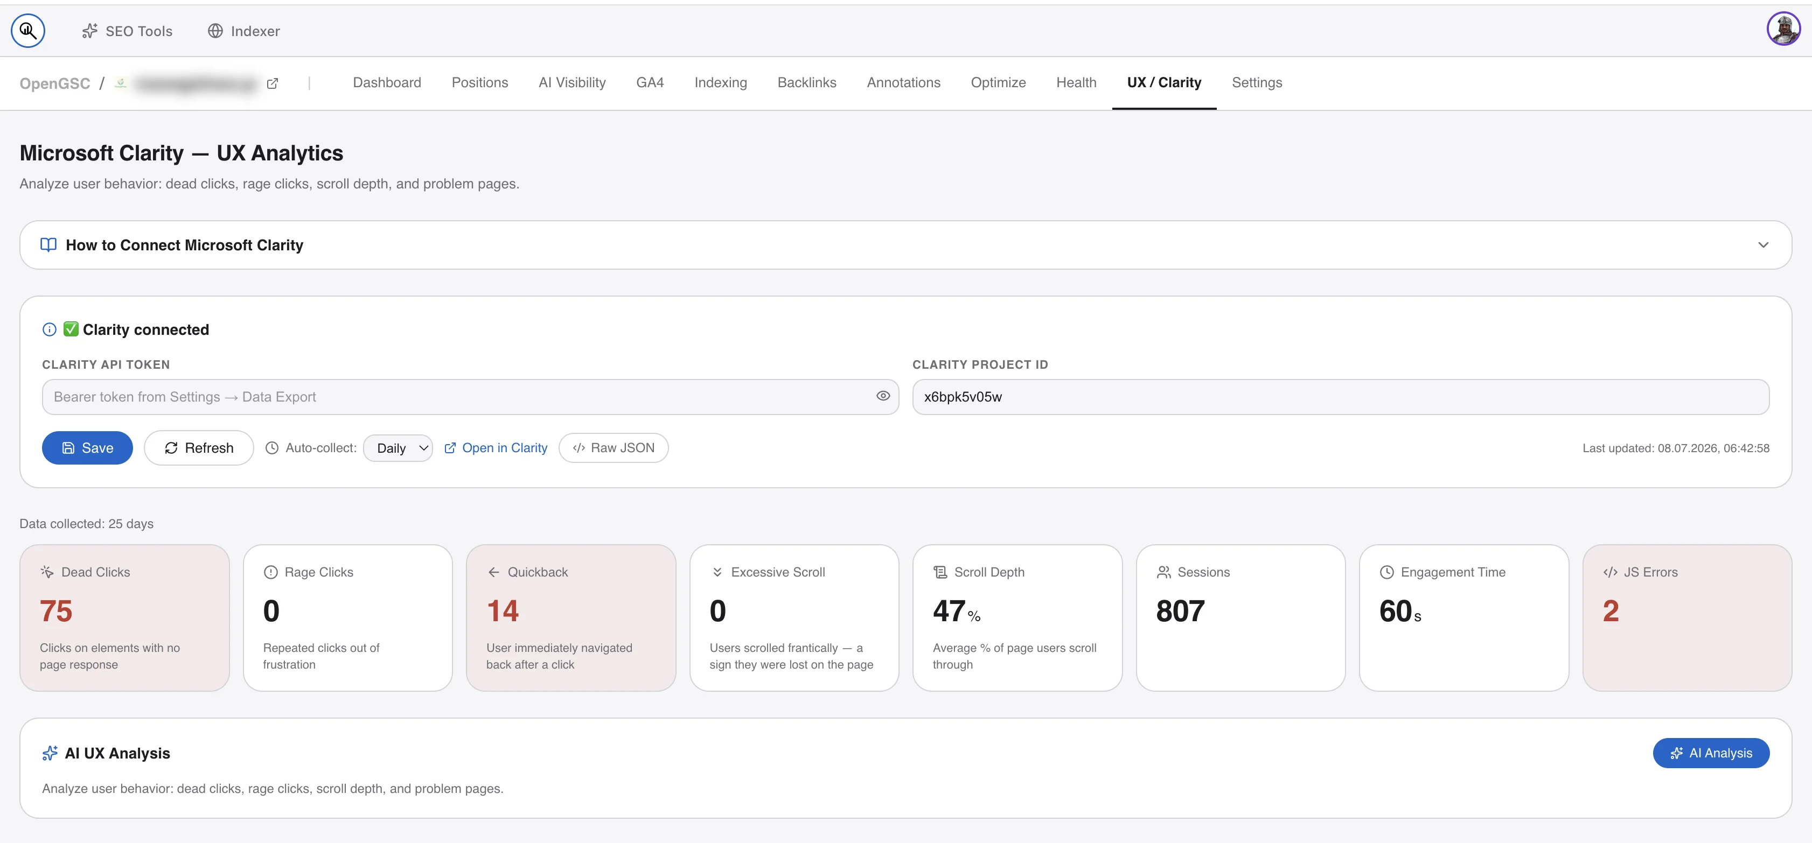Click the Engagement Time clock icon
1812x843 pixels.
tap(1387, 572)
